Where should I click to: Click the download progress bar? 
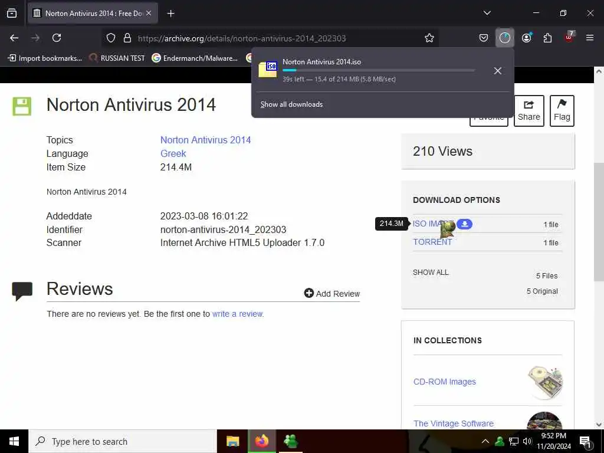378,71
